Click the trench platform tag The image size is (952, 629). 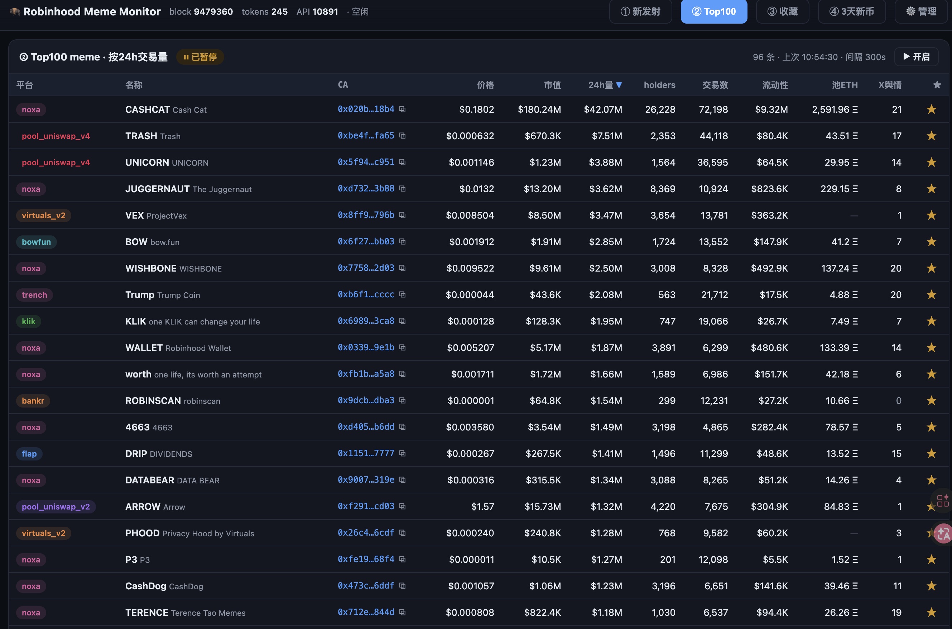pos(34,295)
